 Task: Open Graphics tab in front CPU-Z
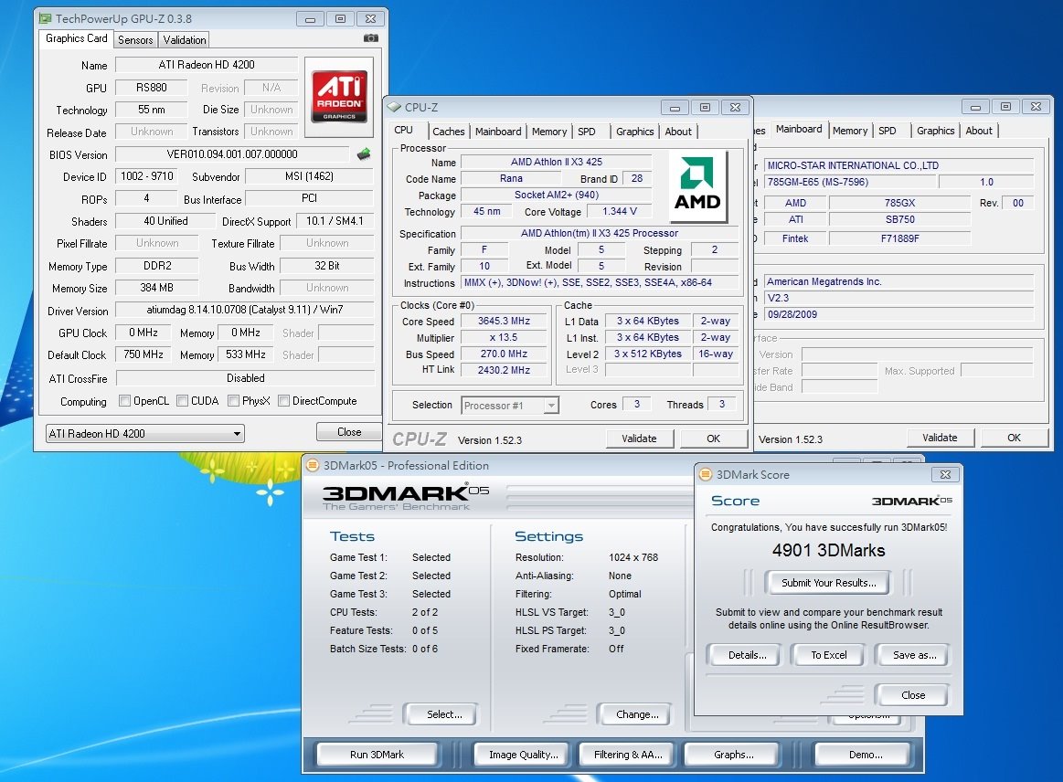[x=635, y=132]
